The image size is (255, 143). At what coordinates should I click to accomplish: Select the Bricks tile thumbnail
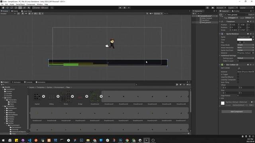(65, 97)
